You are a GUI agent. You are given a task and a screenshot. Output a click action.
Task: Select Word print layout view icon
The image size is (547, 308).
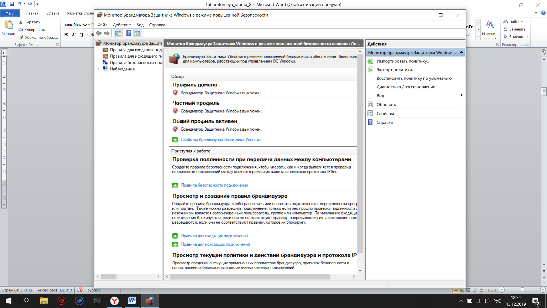click(456, 290)
